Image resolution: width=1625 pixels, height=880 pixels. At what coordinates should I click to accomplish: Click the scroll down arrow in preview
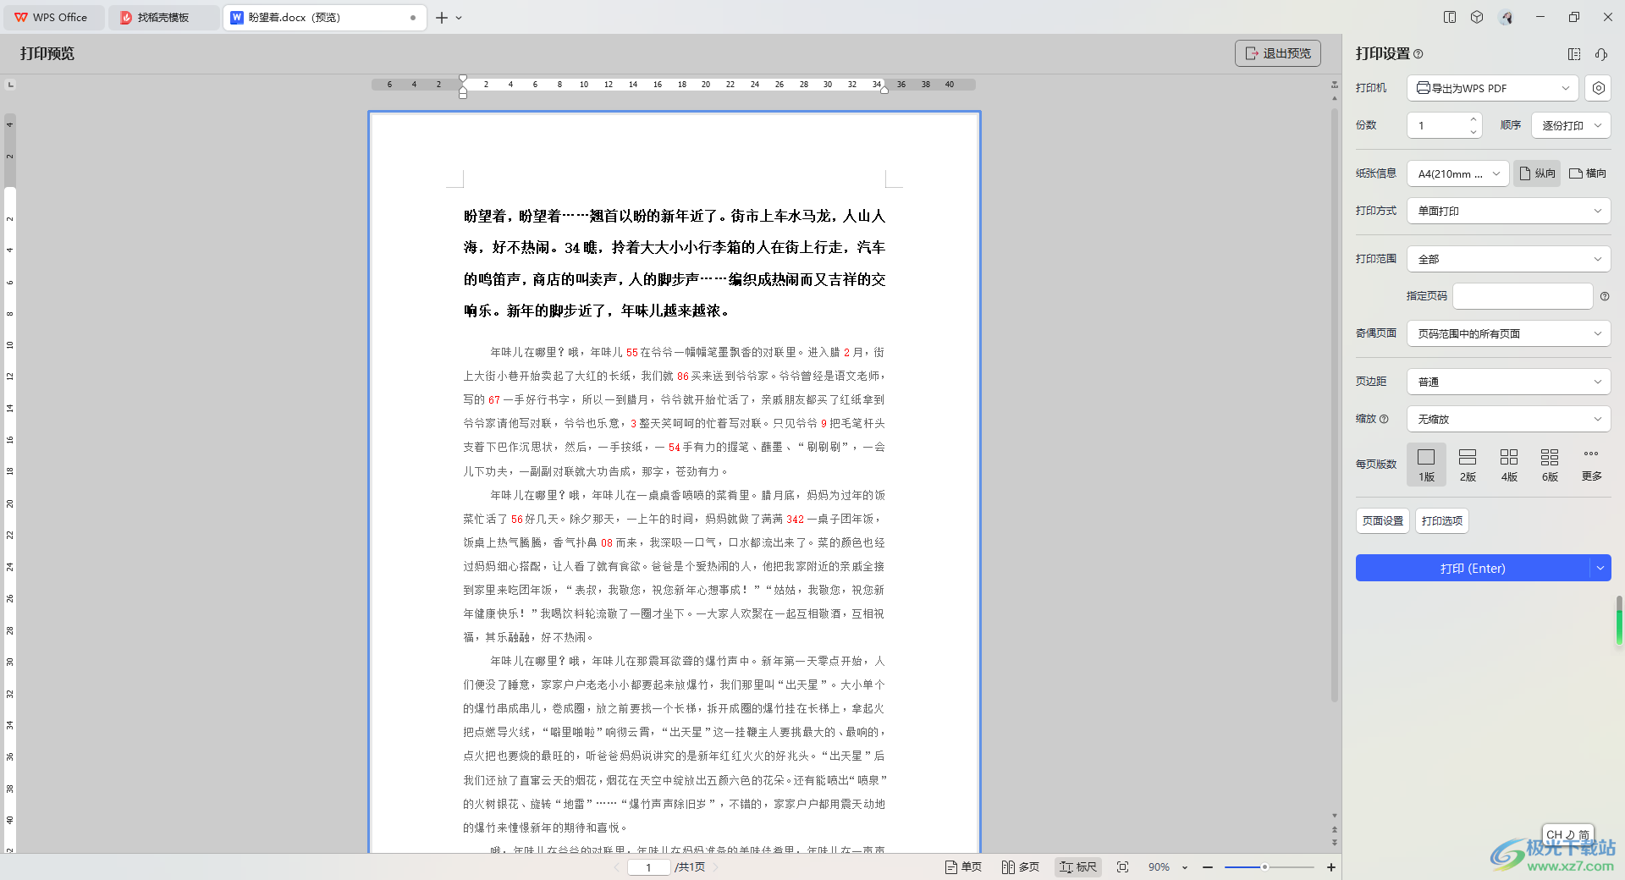[x=1335, y=816]
